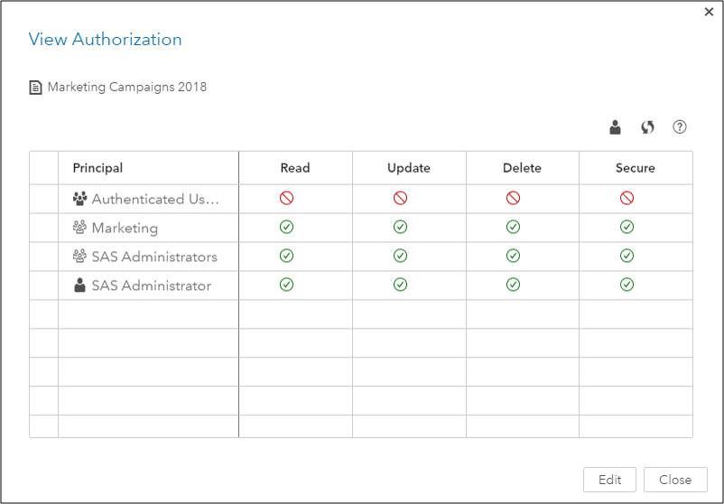Select the Principal column header
Screen dimensions: 724x504
coord(98,168)
